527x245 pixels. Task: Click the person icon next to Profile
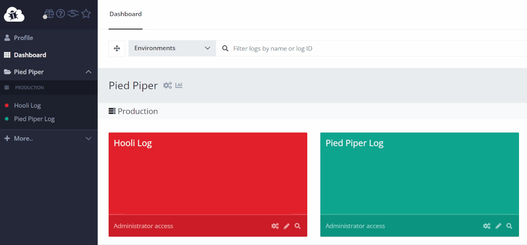(x=7, y=38)
